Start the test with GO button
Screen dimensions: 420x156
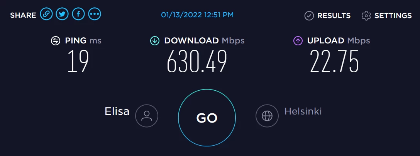pos(207,118)
